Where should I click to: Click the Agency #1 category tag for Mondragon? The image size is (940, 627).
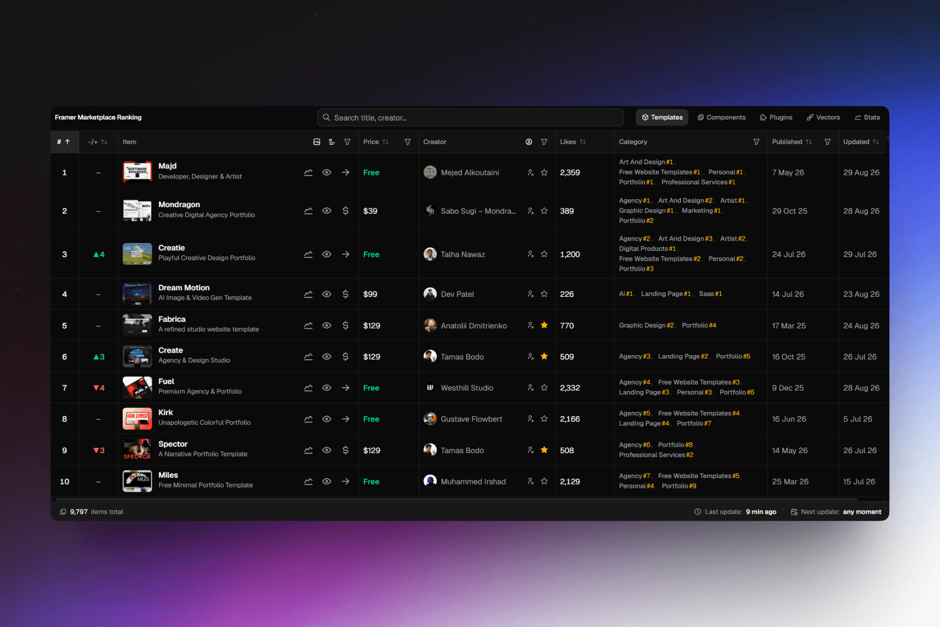click(x=634, y=200)
